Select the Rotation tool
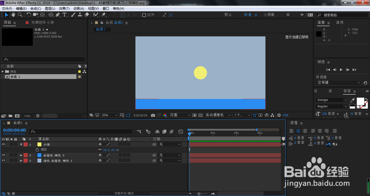 [29, 15]
